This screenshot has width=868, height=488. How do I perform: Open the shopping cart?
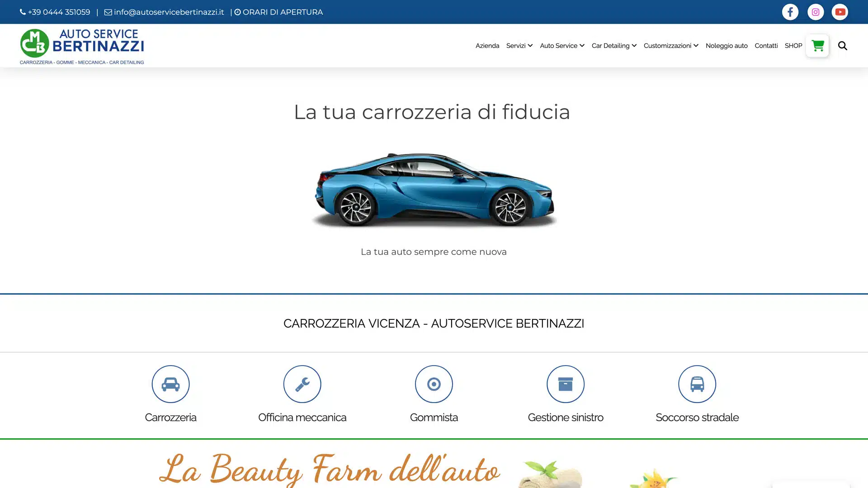pyautogui.click(x=817, y=46)
